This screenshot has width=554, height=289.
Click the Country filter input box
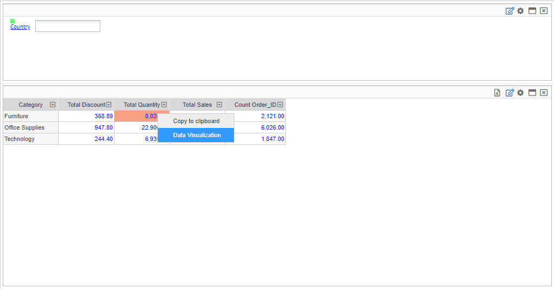68,26
